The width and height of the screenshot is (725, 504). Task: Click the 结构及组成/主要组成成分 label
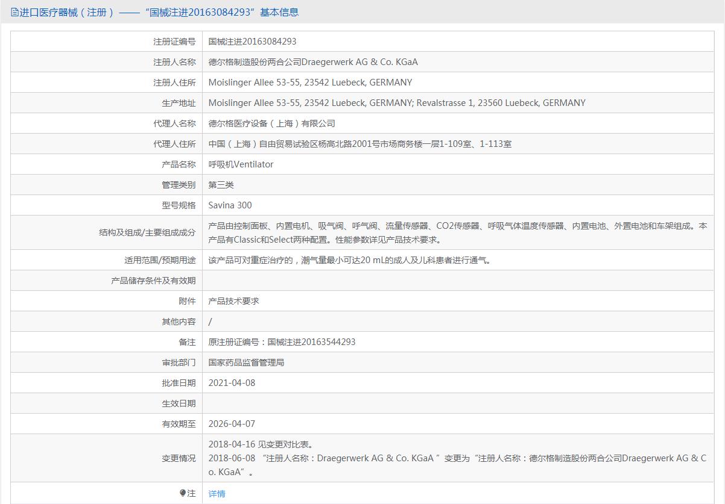pyautogui.click(x=148, y=232)
